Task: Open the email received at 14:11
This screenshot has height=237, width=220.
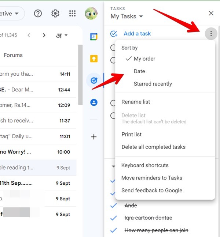Action: coord(38,74)
